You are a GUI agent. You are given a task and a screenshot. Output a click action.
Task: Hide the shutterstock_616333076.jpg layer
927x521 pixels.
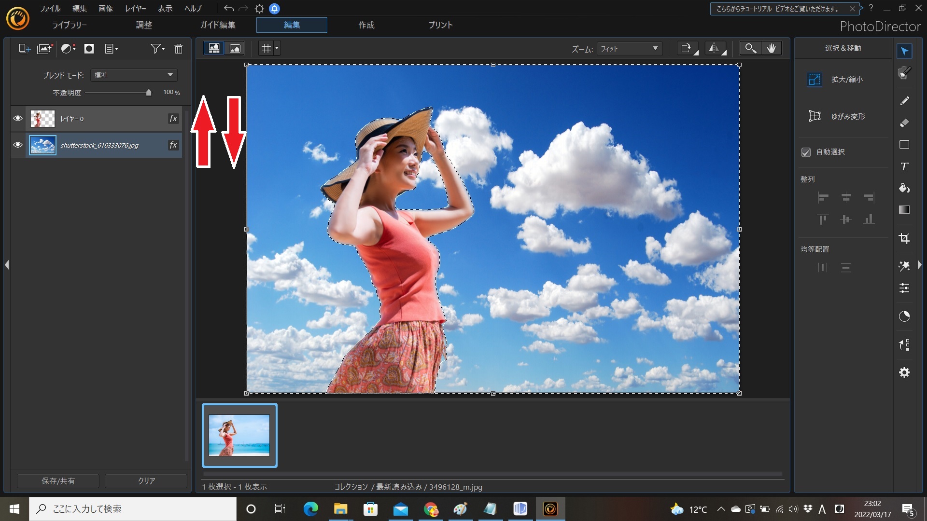coord(18,145)
